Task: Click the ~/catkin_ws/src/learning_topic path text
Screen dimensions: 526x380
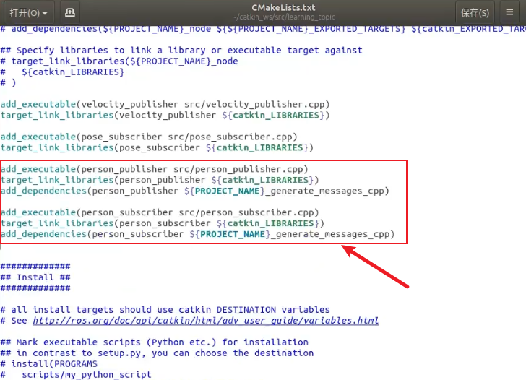Action: pyautogui.click(x=283, y=17)
